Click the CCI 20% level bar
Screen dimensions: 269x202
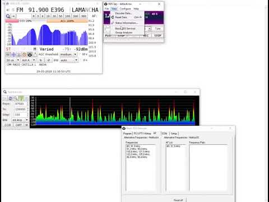click(26, 21)
